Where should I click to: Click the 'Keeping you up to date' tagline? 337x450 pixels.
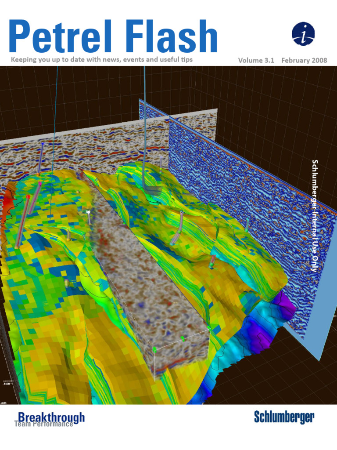(x=101, y=59)
